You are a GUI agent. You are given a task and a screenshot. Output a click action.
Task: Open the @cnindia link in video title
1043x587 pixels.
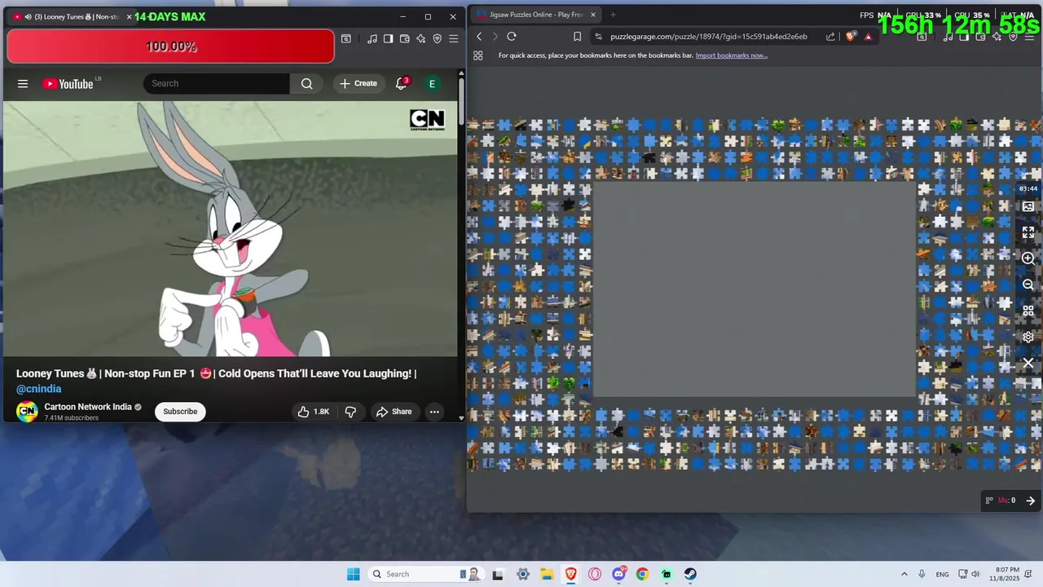tap(38, 389)
